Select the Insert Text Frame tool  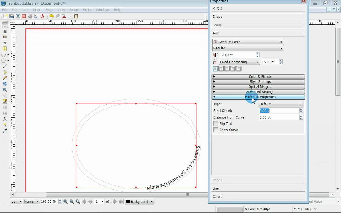(5, 31)
